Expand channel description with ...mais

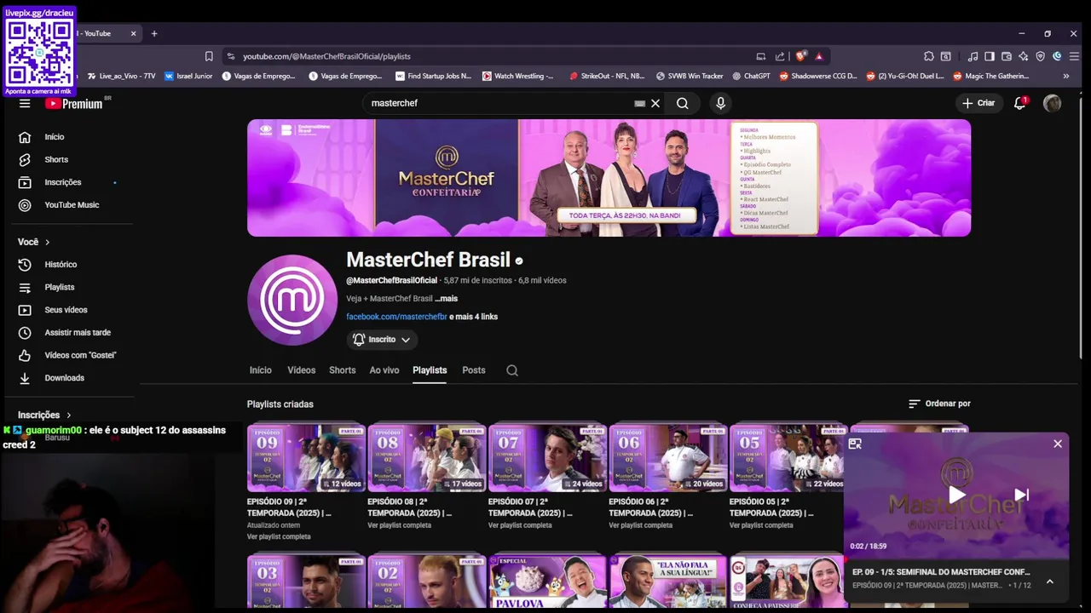pyautogui.click(x=447, y=299)
